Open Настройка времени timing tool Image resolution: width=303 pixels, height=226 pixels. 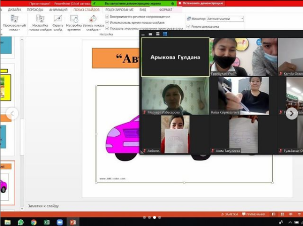[x=74, y=23]
